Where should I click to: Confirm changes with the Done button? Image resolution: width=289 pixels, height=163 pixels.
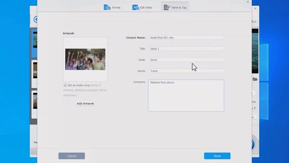pos(217,156)
